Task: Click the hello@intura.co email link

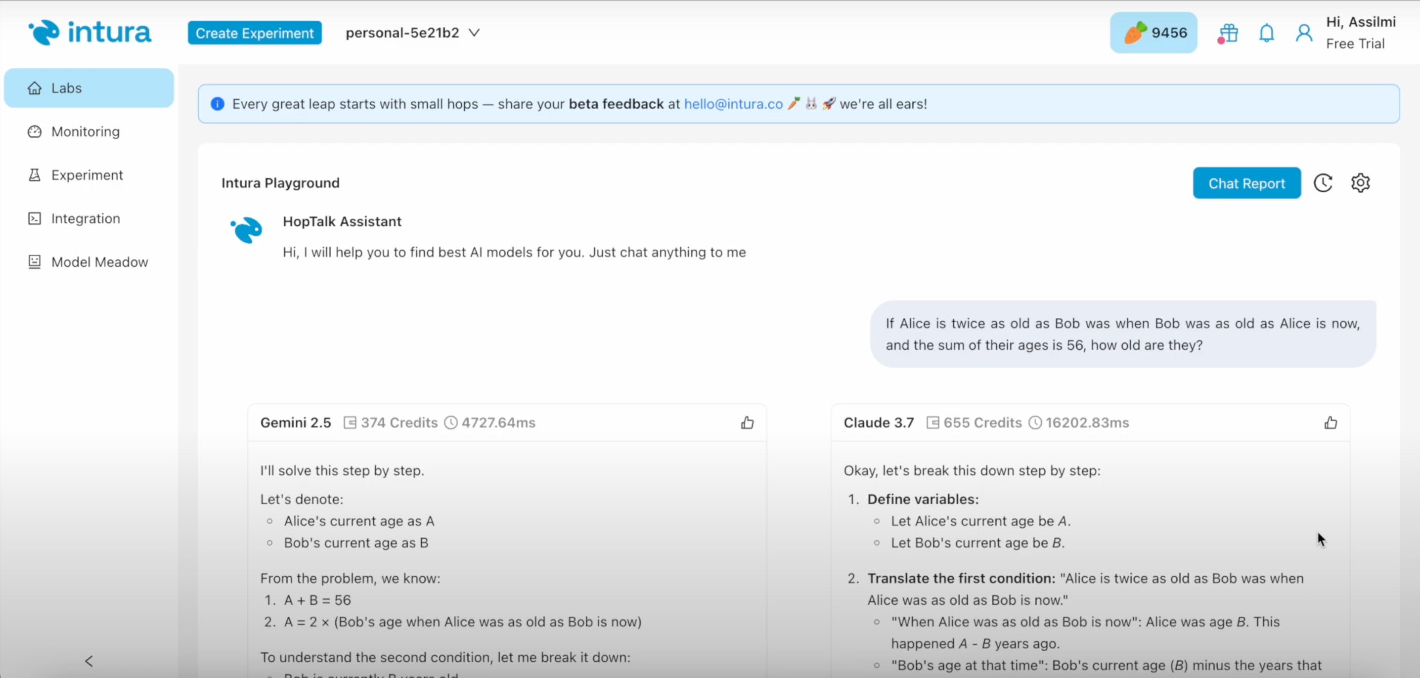Action: pyautogui.click(x=733, y=104)
